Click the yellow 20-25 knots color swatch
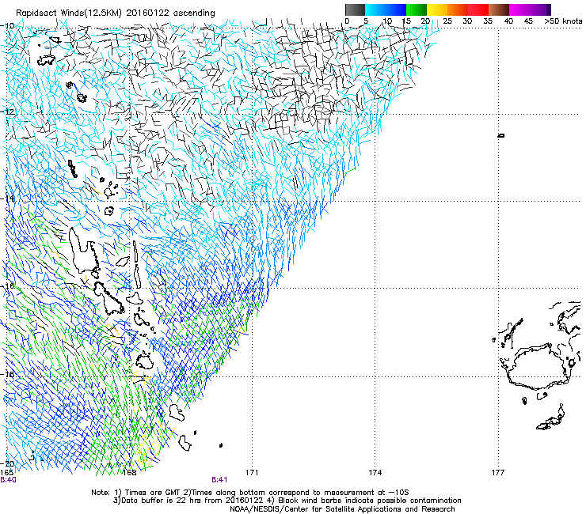Image resolution: width=586 pixels, height=514 pixels. 437,9
